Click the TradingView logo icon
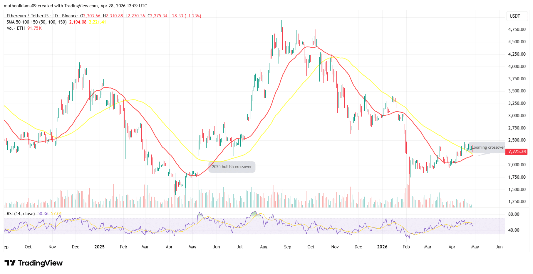 [x=10, y=263]
